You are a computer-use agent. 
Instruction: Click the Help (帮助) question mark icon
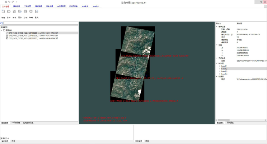coord(31,11)
